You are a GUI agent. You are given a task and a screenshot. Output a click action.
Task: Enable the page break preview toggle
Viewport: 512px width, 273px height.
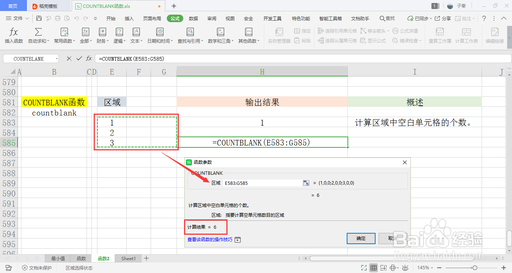(383, 267)
